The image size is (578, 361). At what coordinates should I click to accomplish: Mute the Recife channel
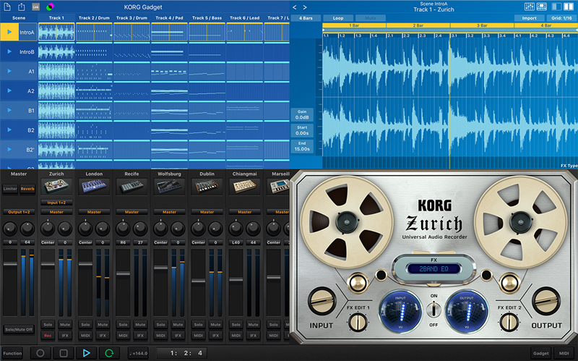pos(140,324)
